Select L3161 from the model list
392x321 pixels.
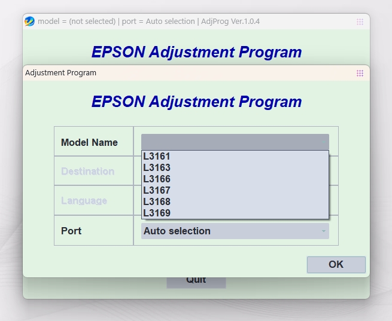click(235, 157)
